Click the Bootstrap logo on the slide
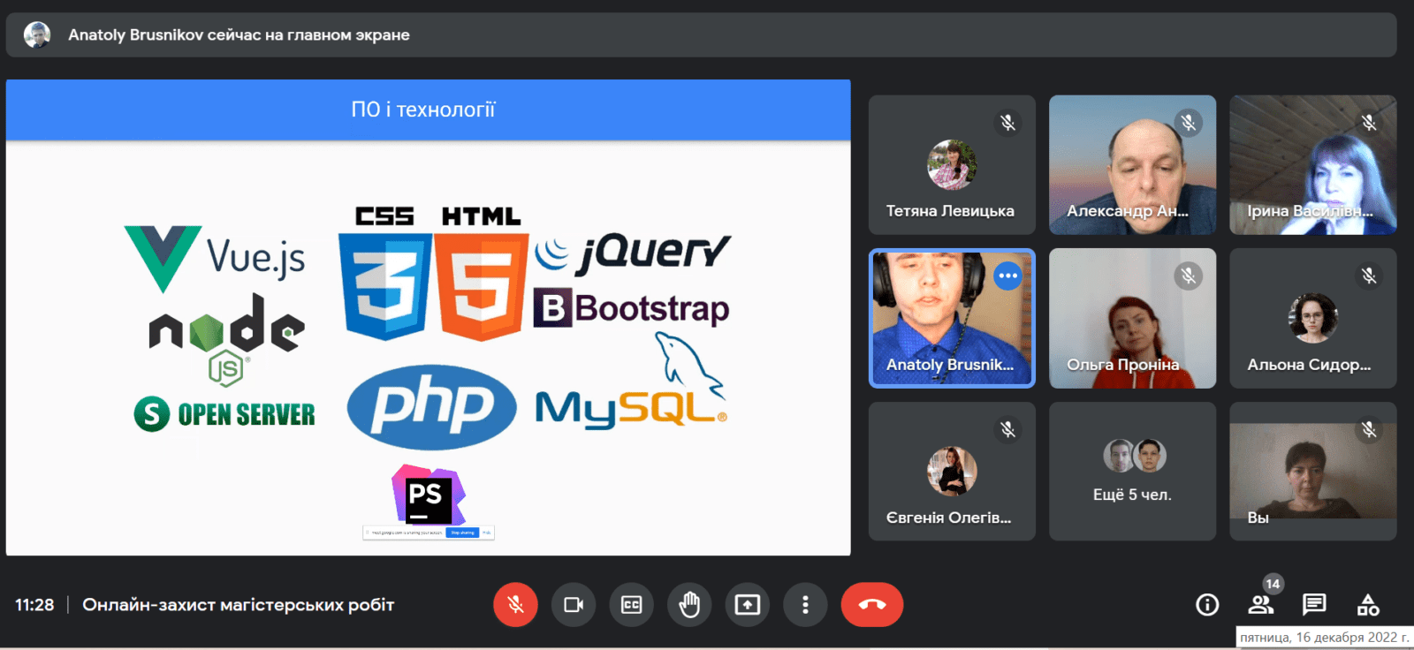 pyautogui.click(x=631, y=308)
